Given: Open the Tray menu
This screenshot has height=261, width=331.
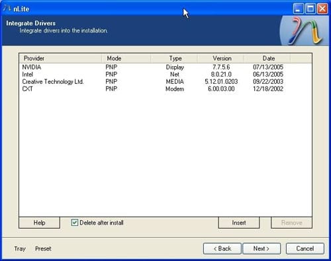Looking at the screenshot, I should [x=20, y=248].
